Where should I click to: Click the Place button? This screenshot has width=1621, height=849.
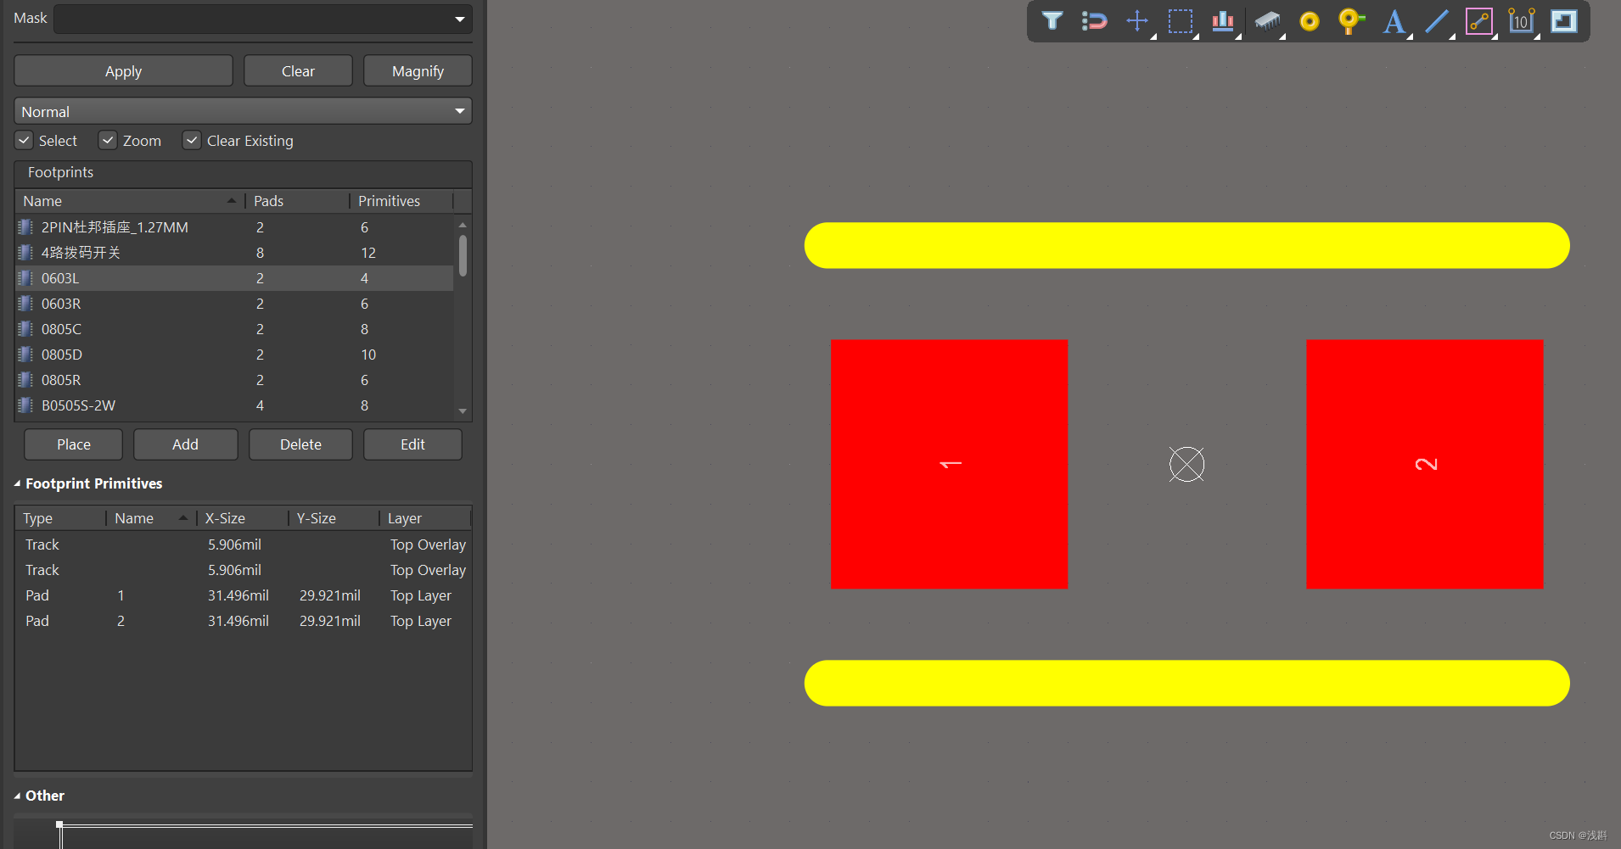[74, 444]
